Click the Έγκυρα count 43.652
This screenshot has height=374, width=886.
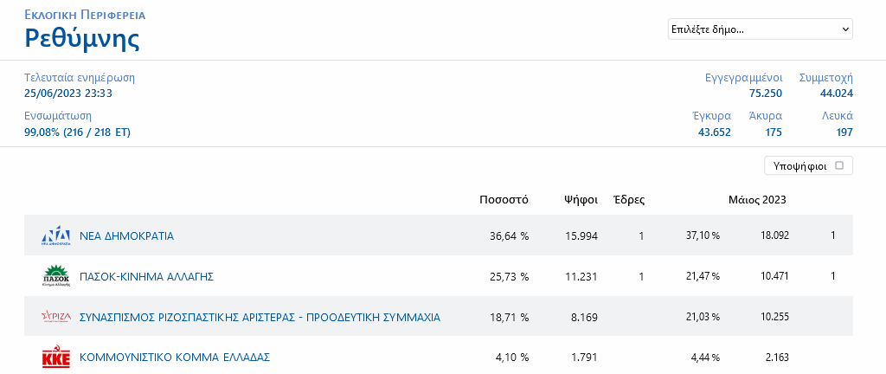tap(714, 132)
